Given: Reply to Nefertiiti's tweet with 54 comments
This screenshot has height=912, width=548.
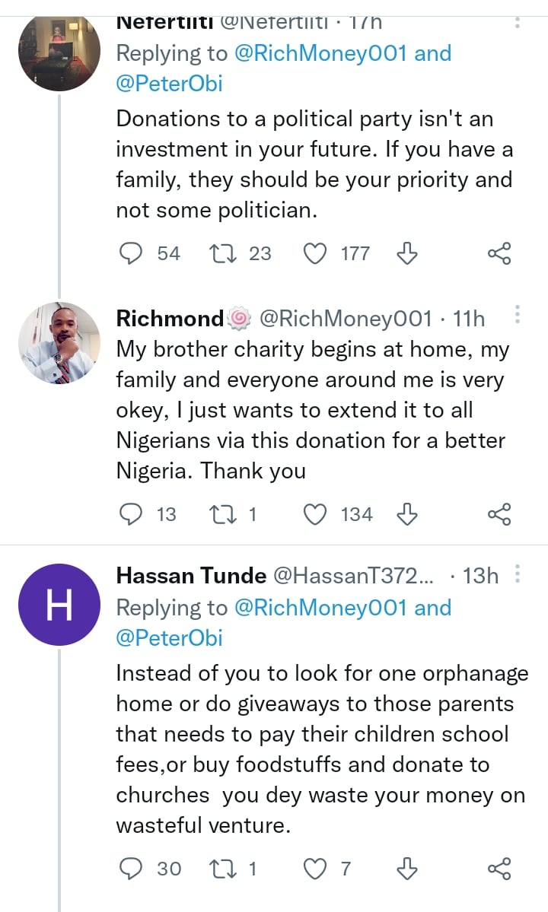Looking at the screenshot, I should (132, 253).
